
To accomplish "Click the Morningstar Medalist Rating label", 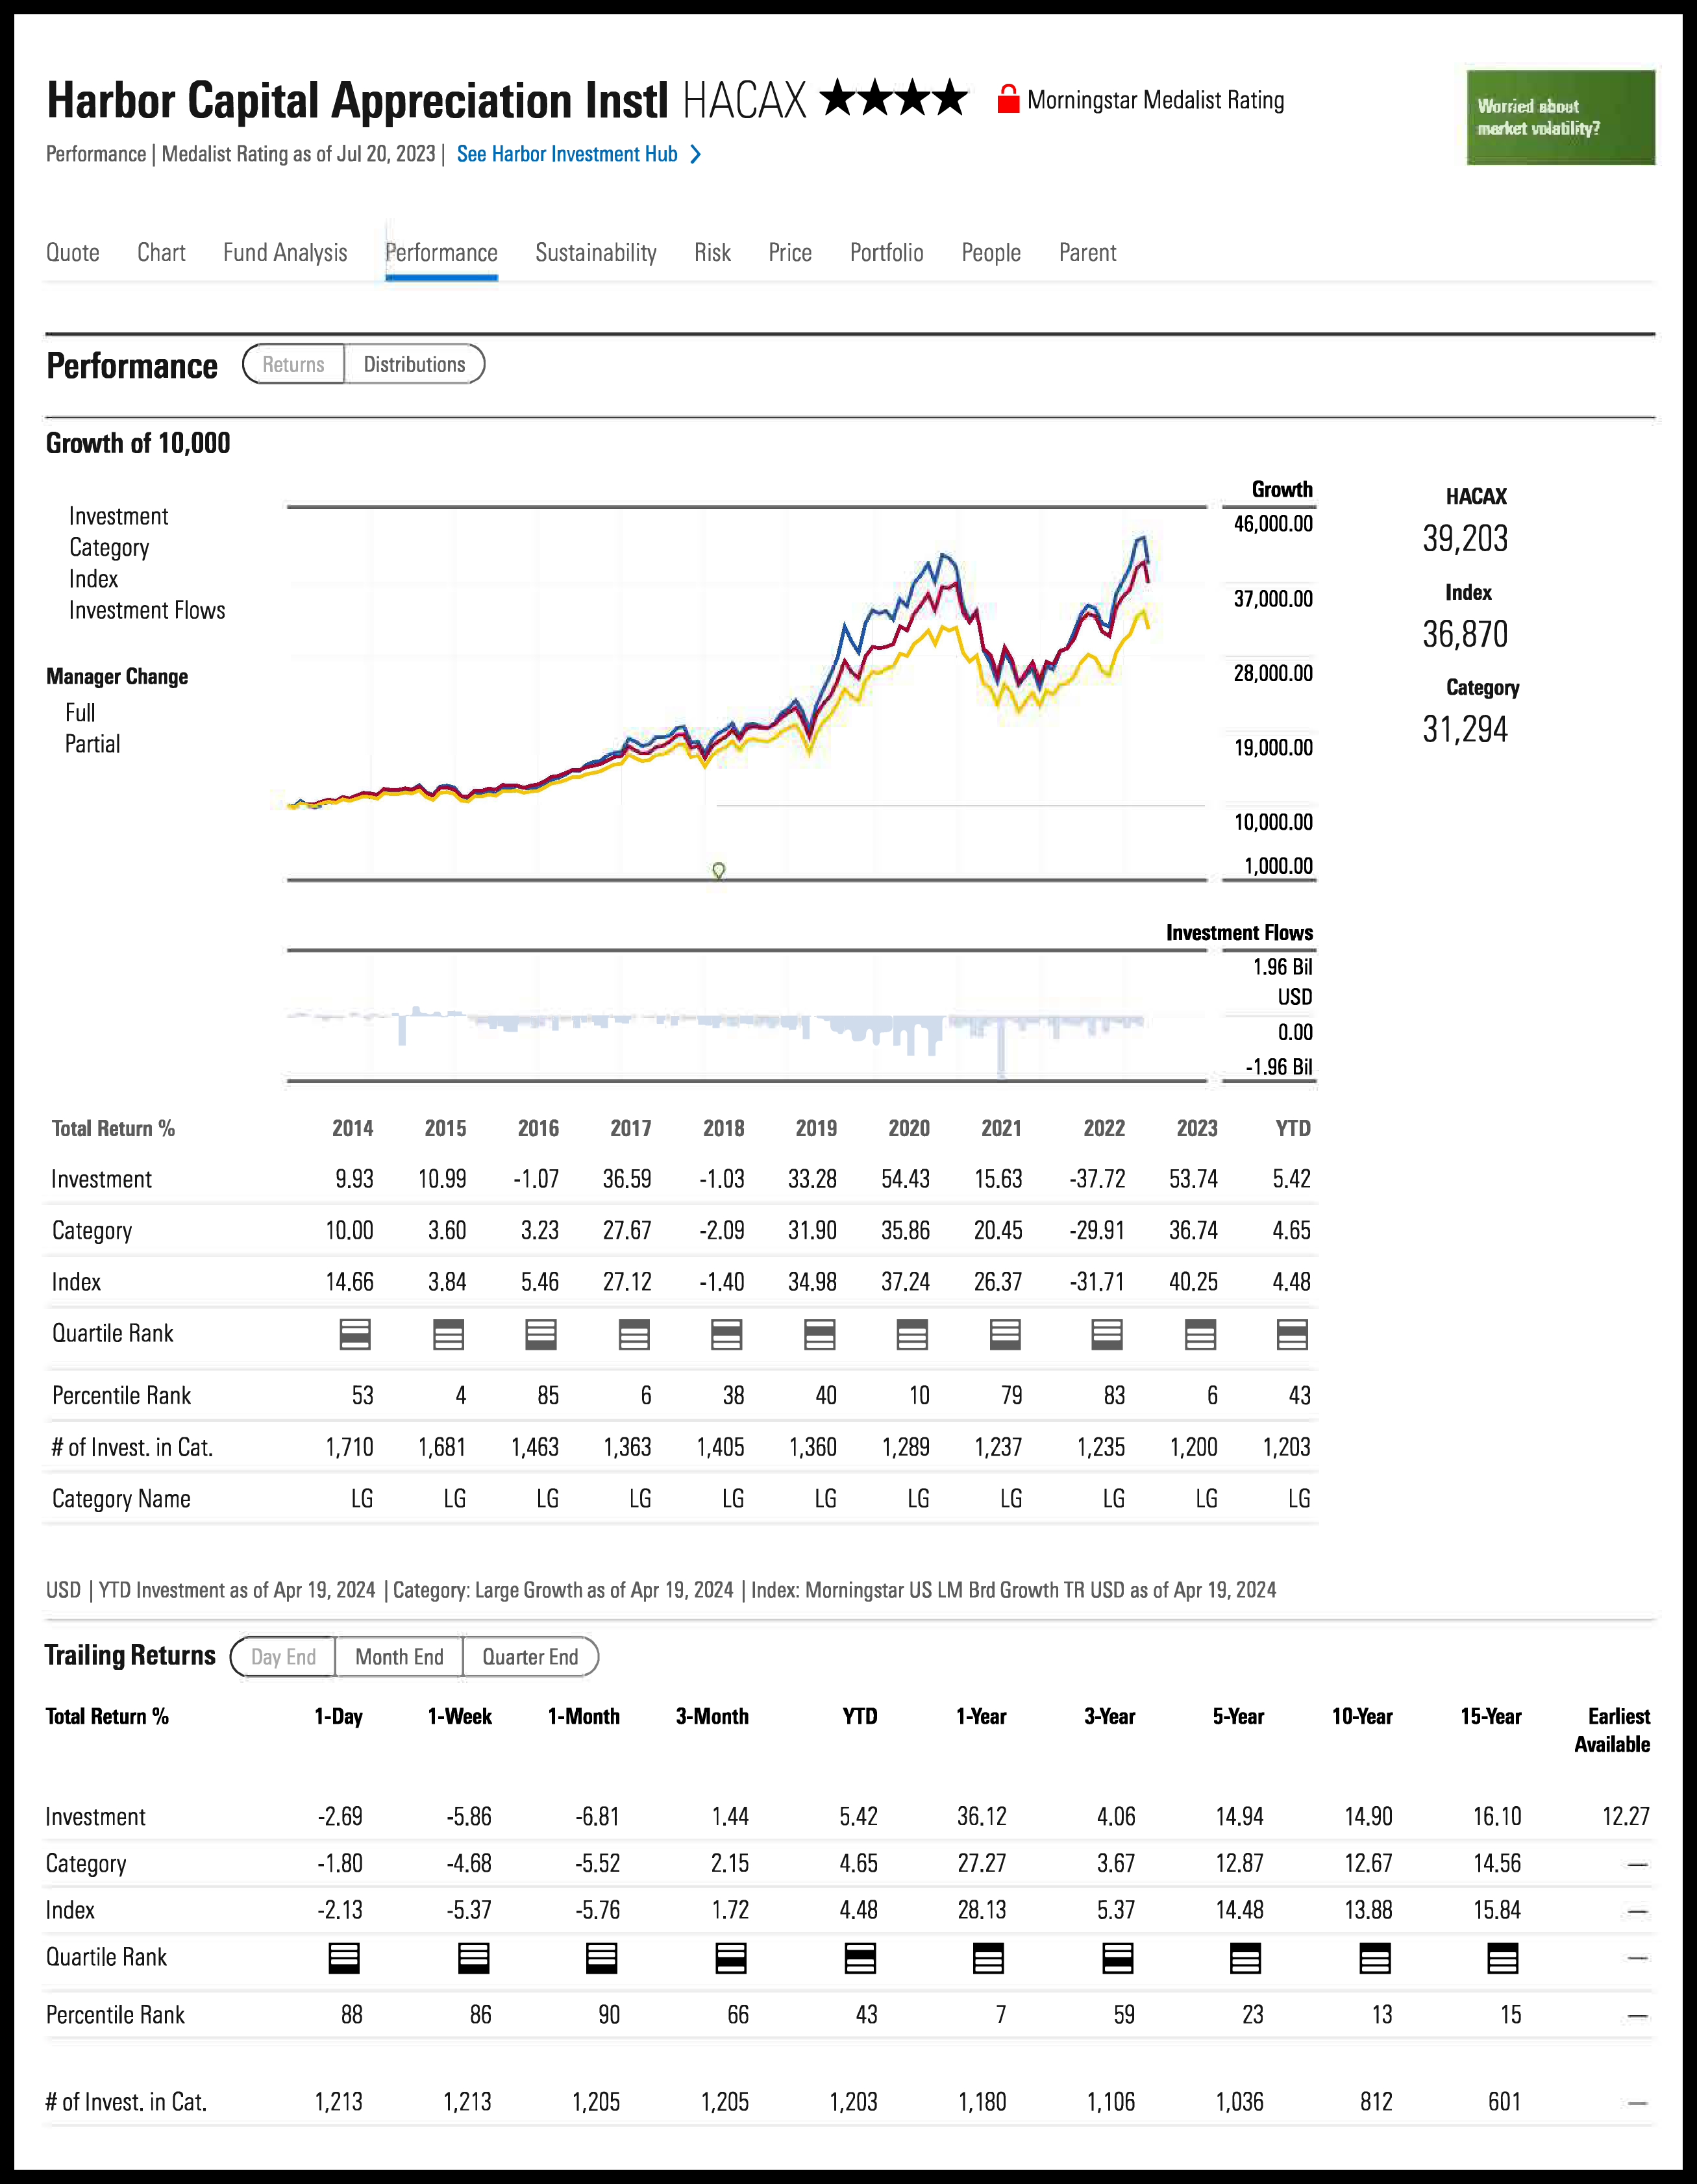I will point(1155,100).
